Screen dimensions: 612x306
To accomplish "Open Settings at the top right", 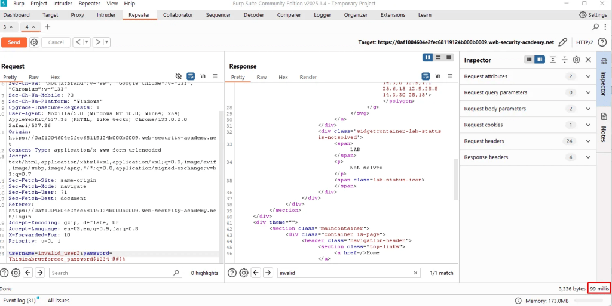I will [x=593, y=14].
